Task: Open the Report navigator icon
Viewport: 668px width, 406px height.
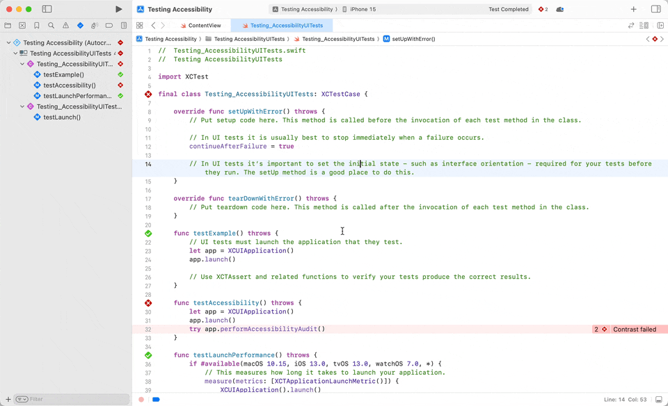Action: coord(124,26)
